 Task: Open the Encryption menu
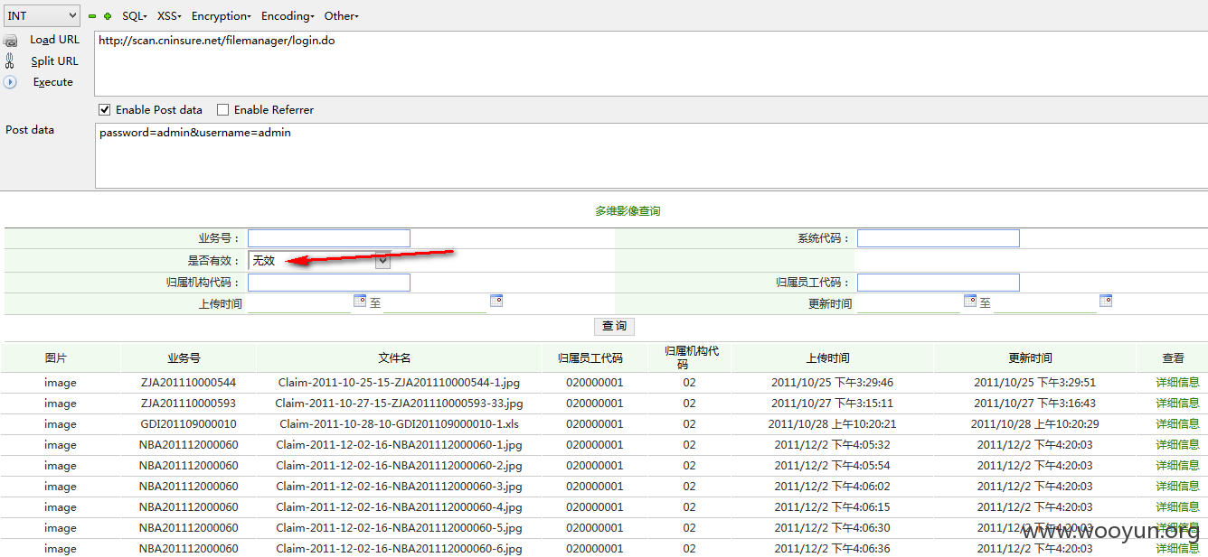point(221,16)
